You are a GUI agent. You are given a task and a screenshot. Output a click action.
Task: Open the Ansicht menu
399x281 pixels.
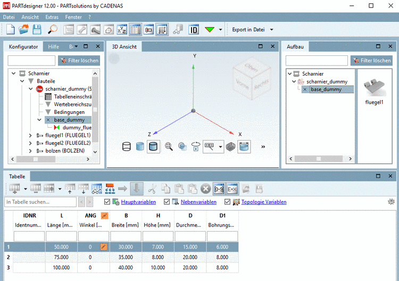point(30,17)
